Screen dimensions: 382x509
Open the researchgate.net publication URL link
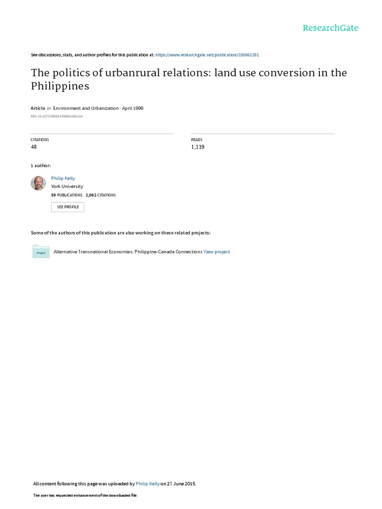tap(207, 55)
